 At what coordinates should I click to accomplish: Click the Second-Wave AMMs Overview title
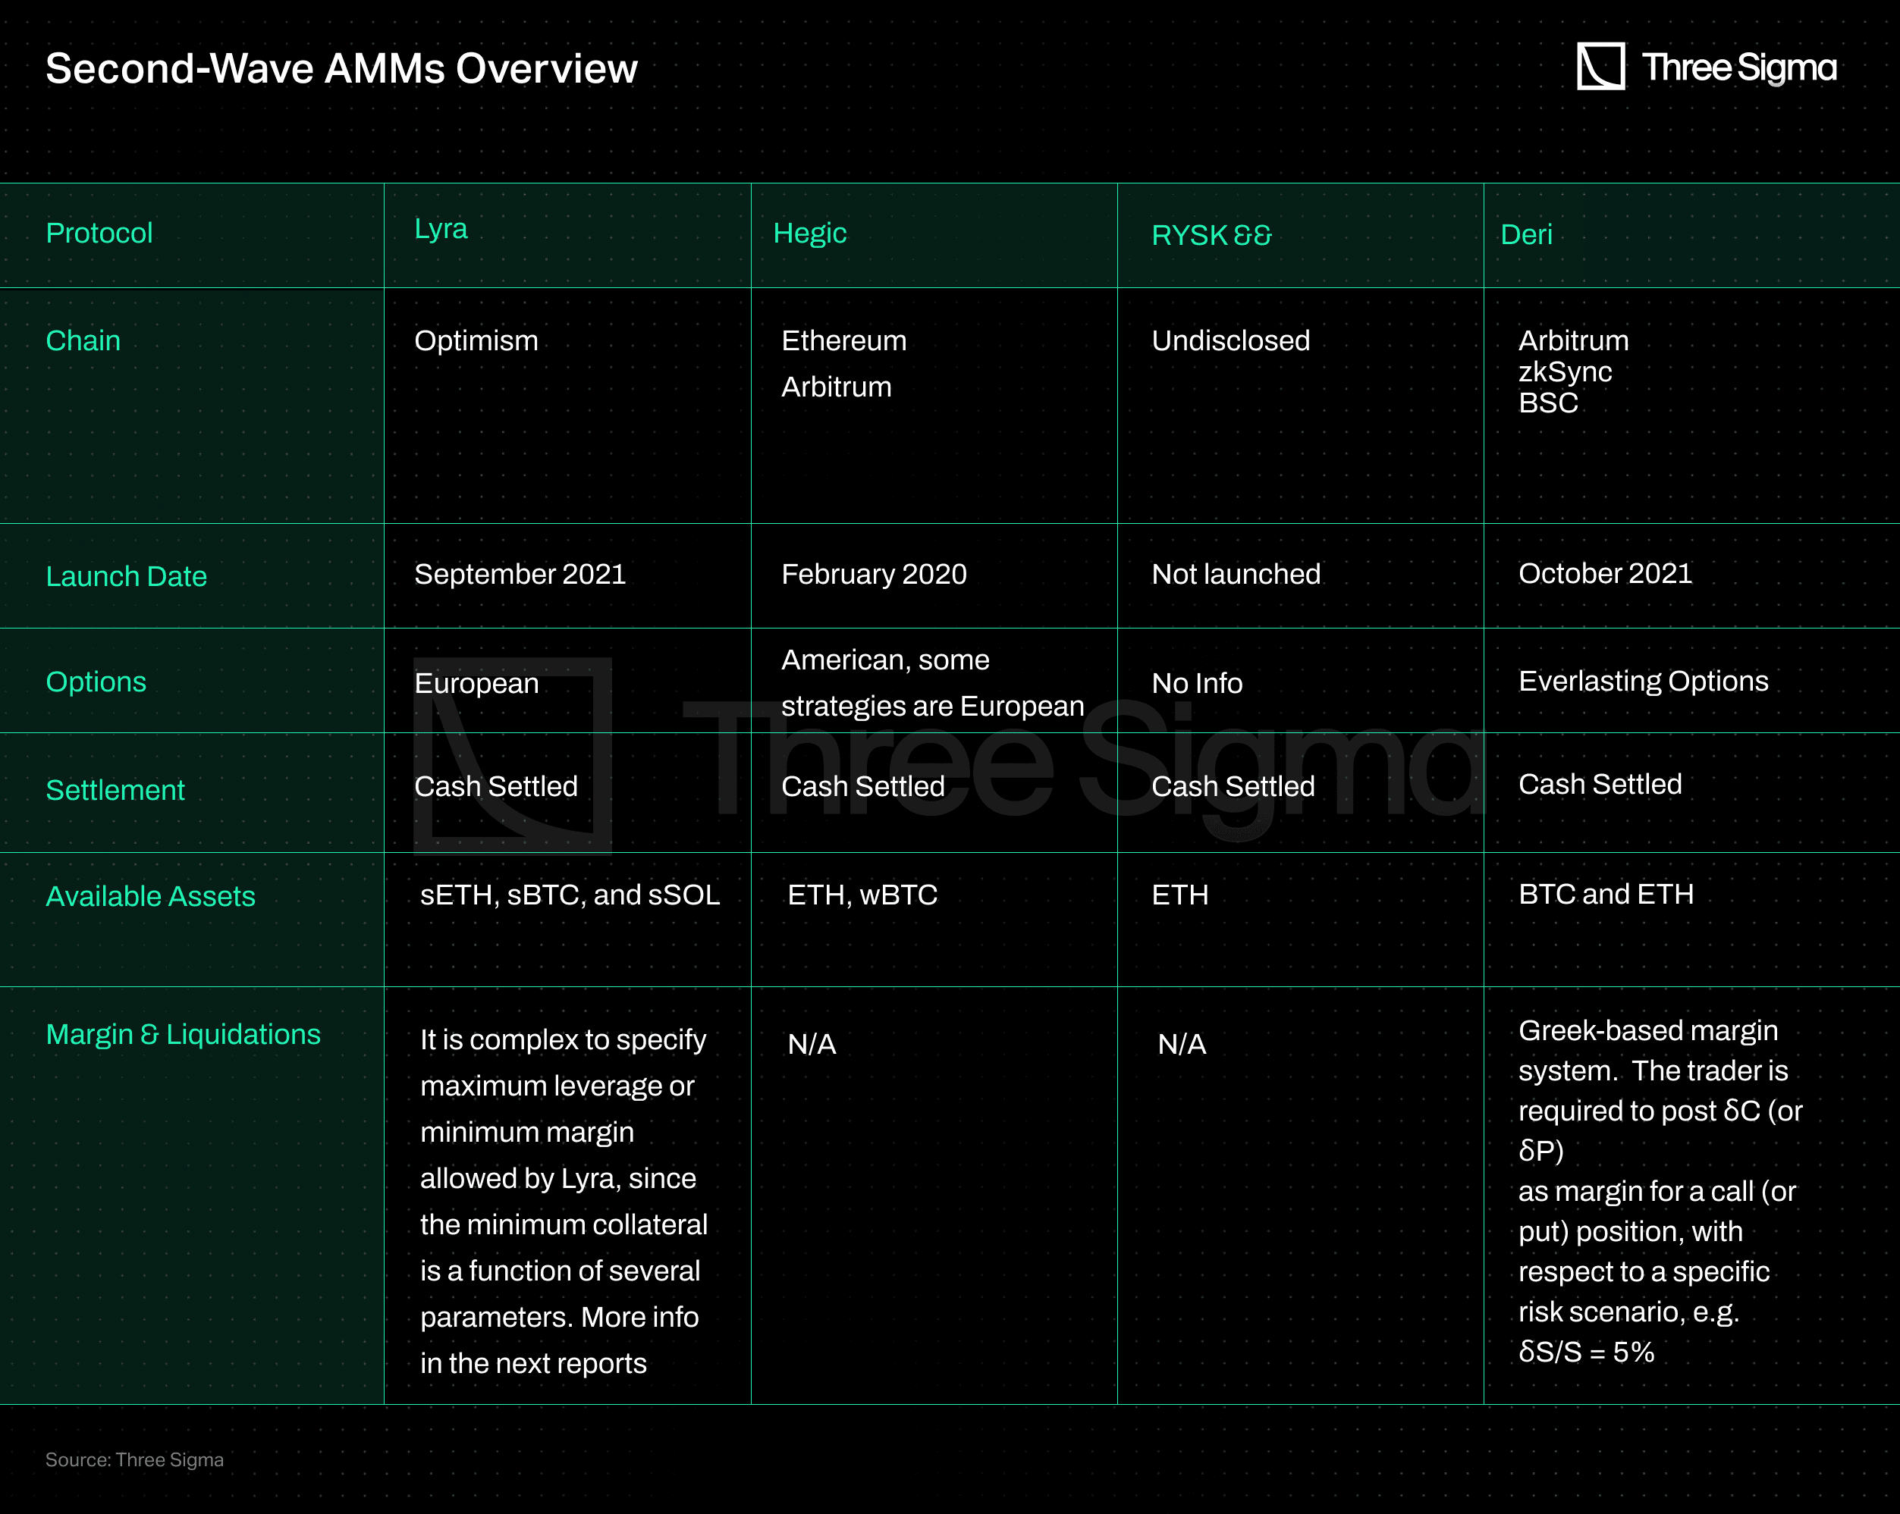pyautogui.click(x=341, y=69)
